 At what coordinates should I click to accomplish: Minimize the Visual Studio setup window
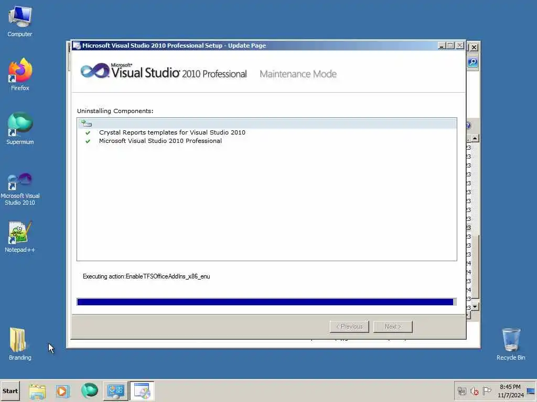tap(442, 46)
